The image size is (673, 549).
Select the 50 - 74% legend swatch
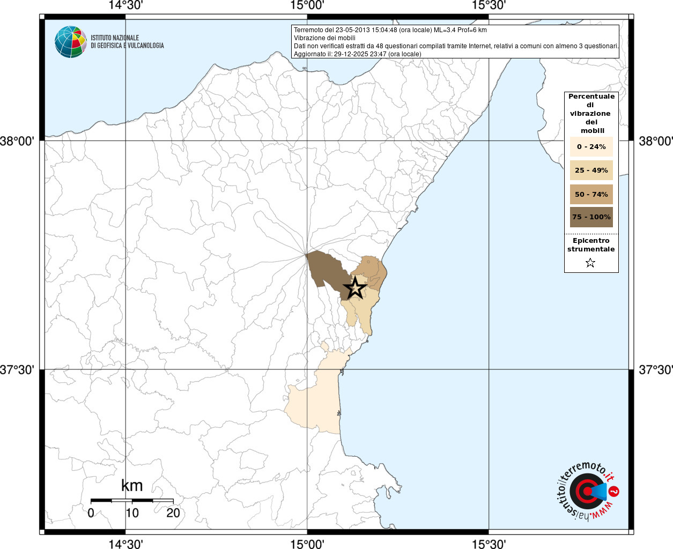(591, 194)
